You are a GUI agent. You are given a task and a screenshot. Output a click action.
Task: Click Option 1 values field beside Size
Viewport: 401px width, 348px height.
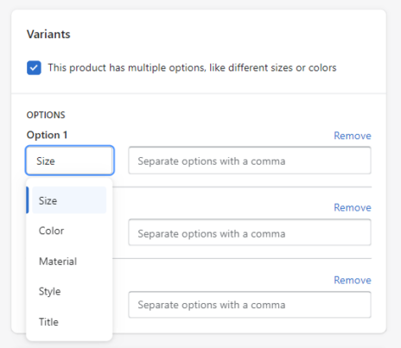pos(250,161)
